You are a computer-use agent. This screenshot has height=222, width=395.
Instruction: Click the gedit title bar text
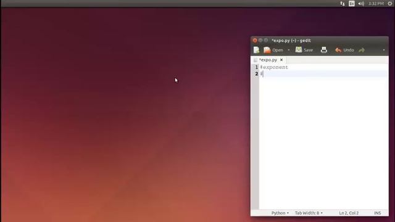click(x=291, y=41)
